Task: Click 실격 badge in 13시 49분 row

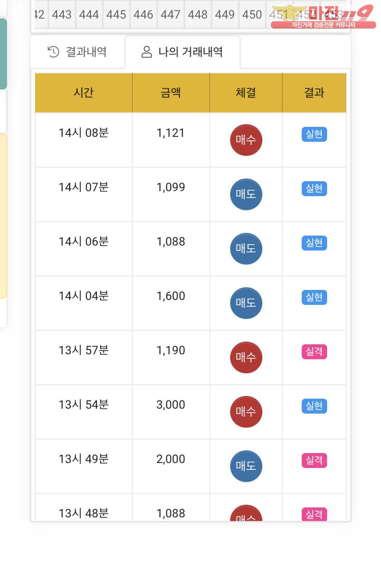Action: coord(314,460)
